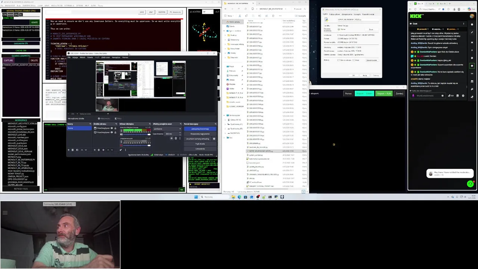Toggle visibility of the top OBS source

(x=112, y=128)
